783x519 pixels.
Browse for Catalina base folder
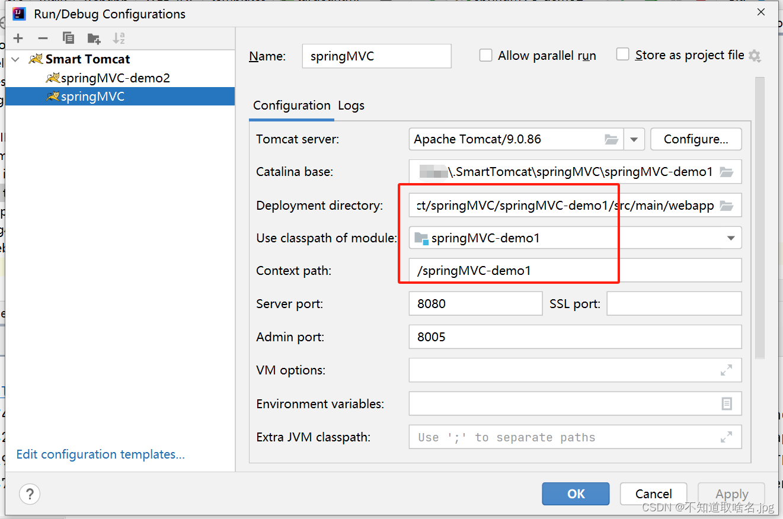click(726, 172)
